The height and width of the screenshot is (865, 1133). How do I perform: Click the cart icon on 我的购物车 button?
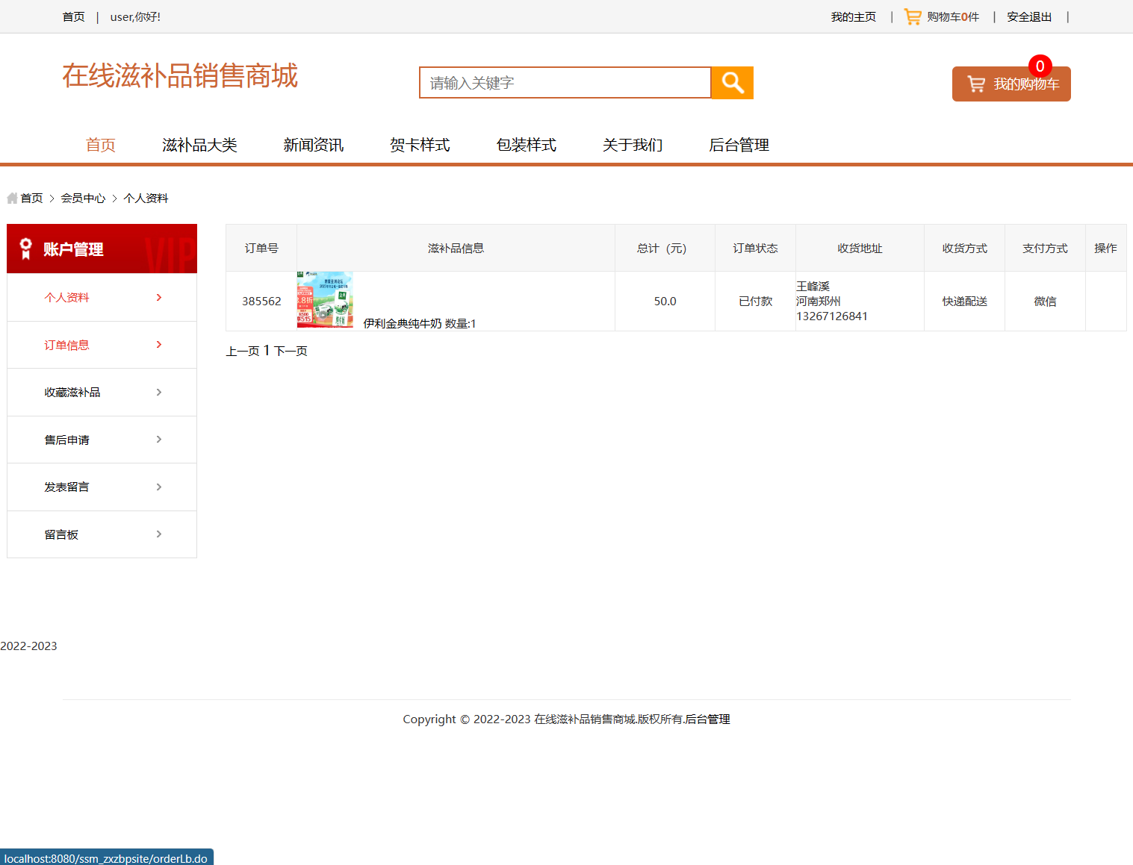pyautogui.click(x=975, y=84)
